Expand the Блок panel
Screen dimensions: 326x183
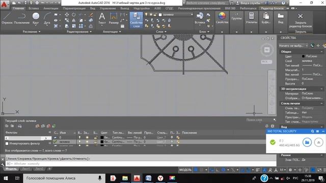[x=204, y=32]
